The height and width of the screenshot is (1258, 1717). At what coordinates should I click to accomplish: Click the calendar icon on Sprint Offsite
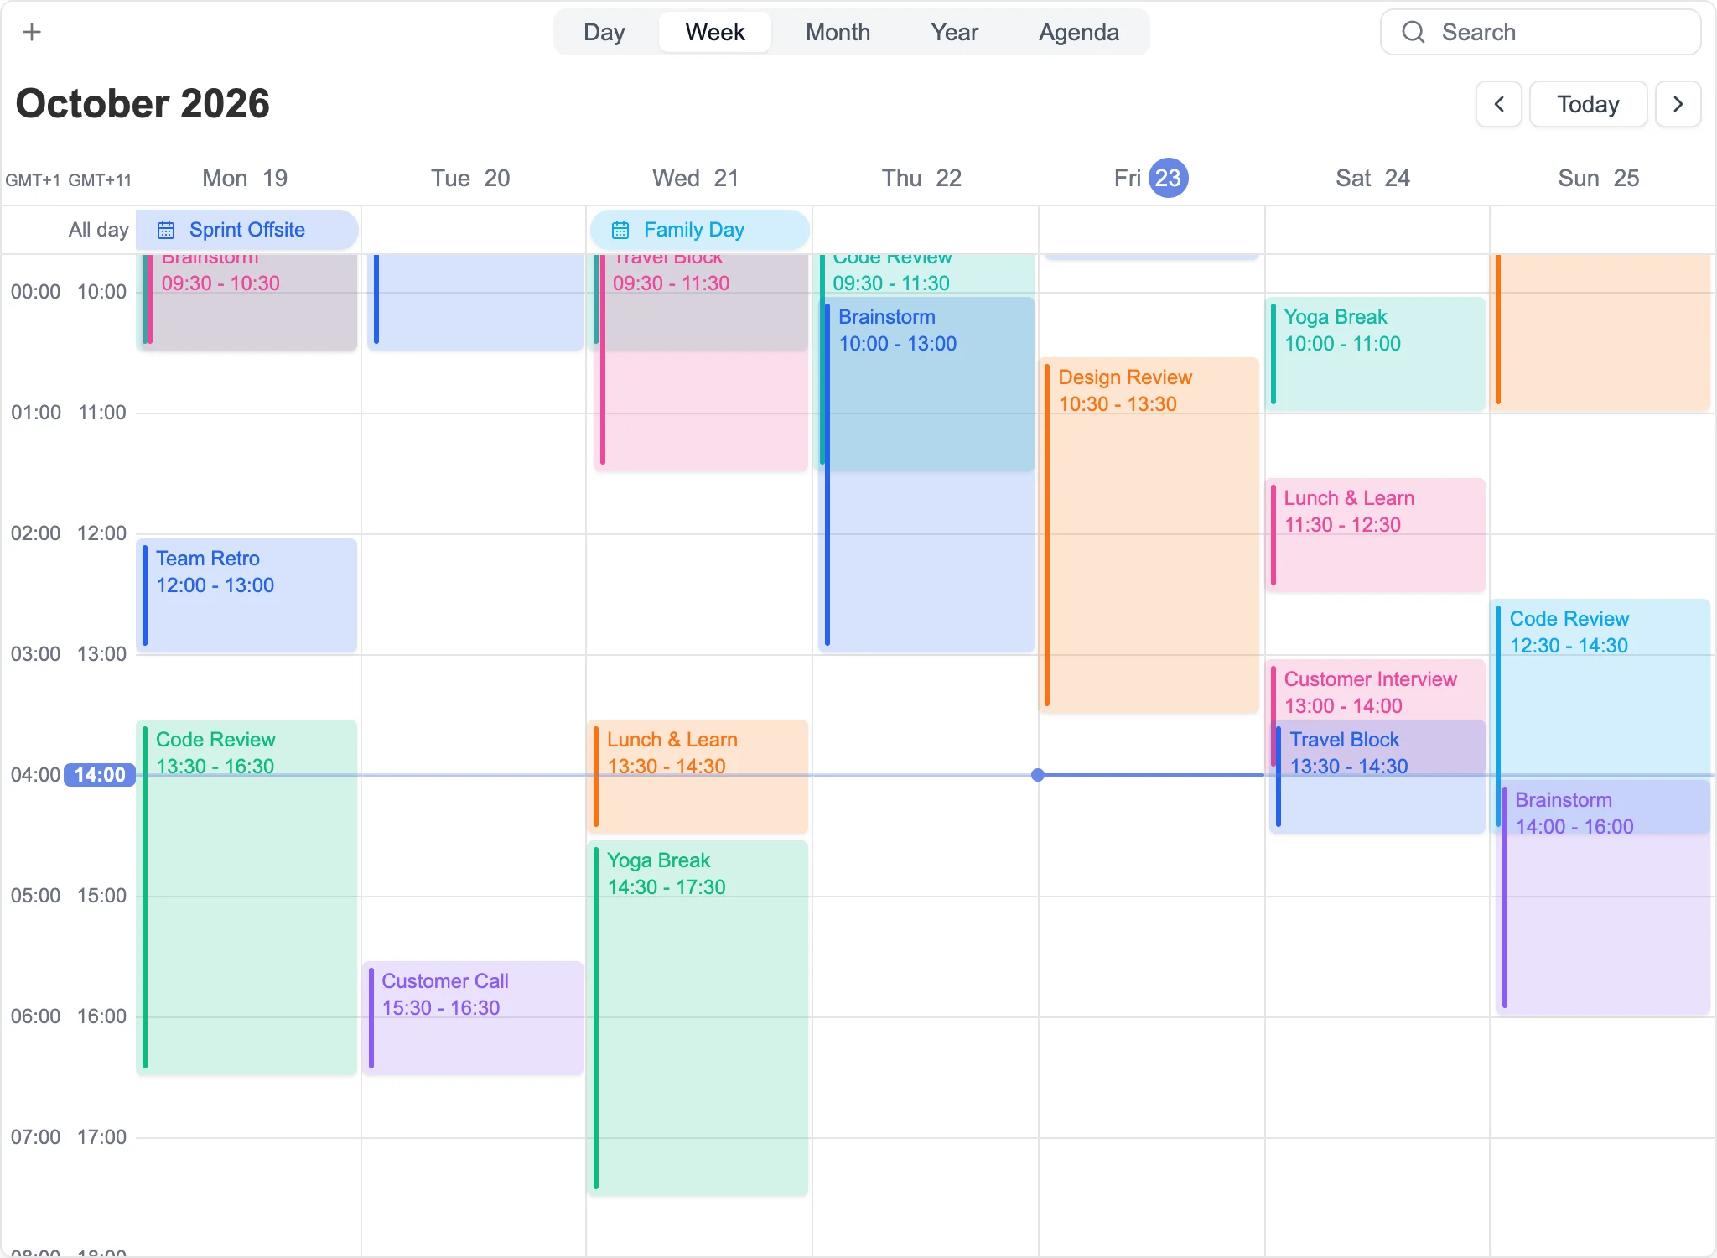[166, 230]
